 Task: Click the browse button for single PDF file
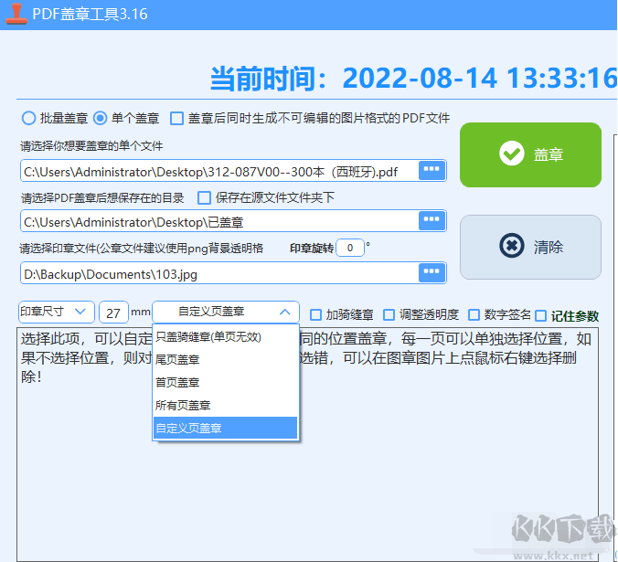432,171
